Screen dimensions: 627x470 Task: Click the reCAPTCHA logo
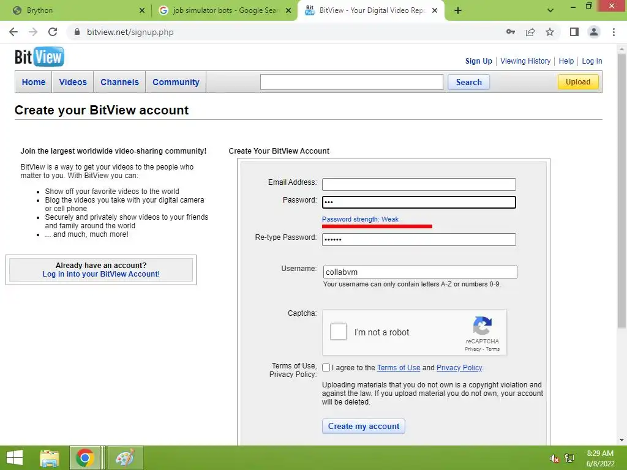point(482,326)
